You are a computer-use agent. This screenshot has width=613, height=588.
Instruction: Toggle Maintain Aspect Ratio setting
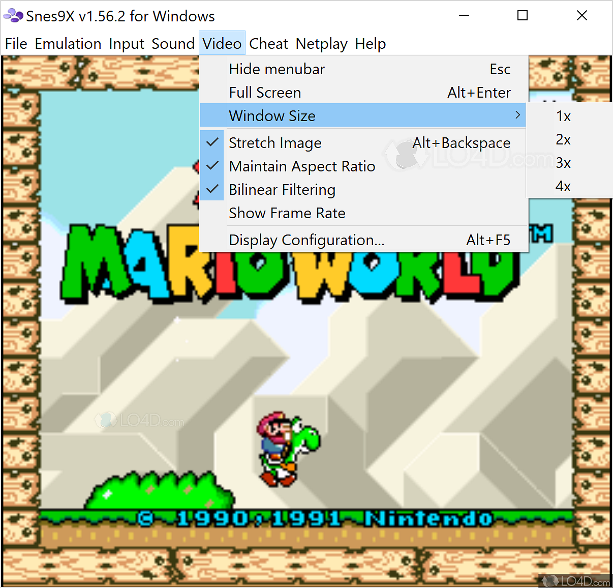click(364, 166)
